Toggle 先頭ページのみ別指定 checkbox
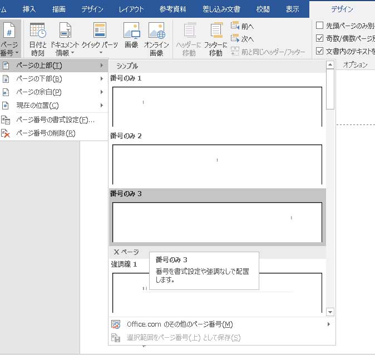Screen dimensions: 375x355 click(x=319, y=25)
